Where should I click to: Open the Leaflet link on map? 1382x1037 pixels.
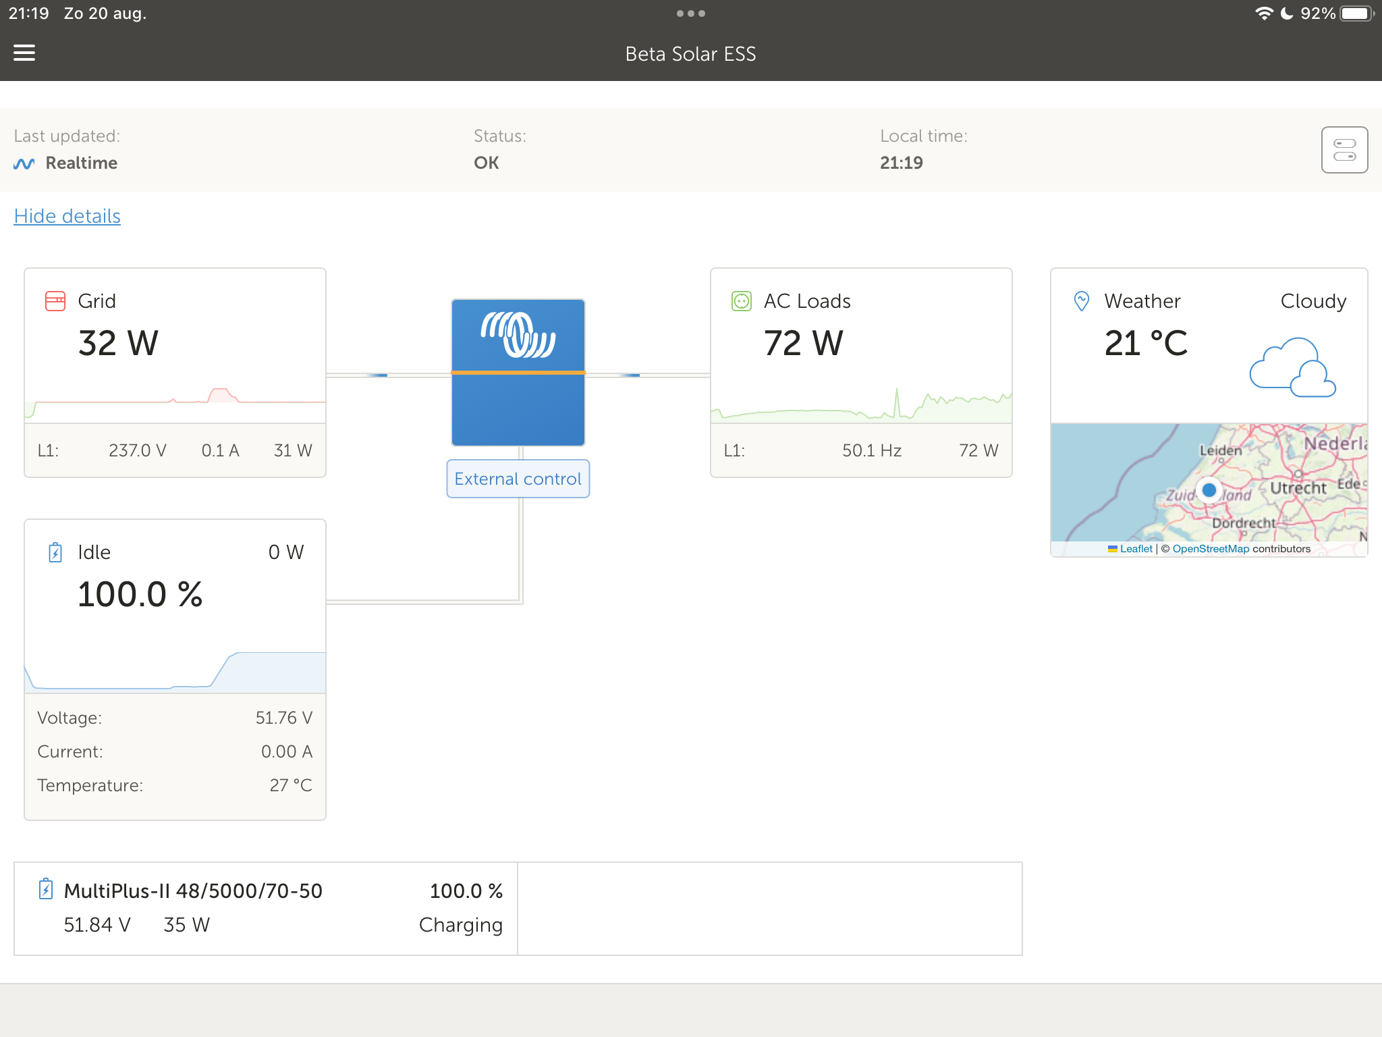(x=1136, y=549)
